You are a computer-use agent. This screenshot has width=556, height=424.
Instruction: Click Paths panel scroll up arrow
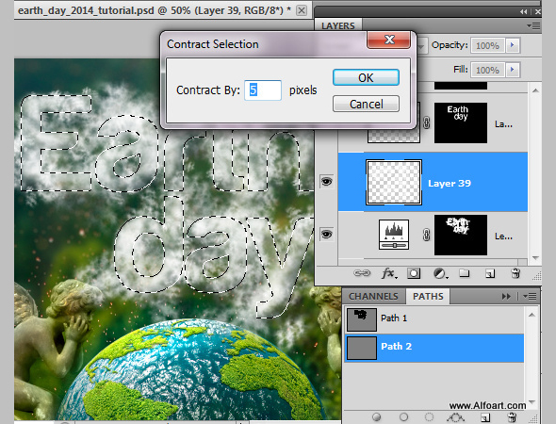click(531, 315)
